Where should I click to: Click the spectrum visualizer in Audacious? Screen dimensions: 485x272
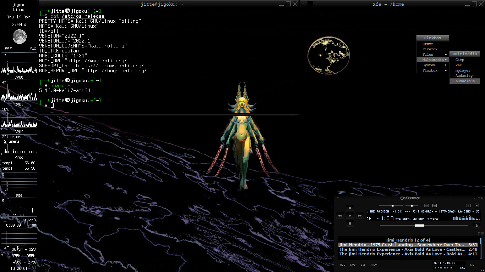click(x=467, y=217)
